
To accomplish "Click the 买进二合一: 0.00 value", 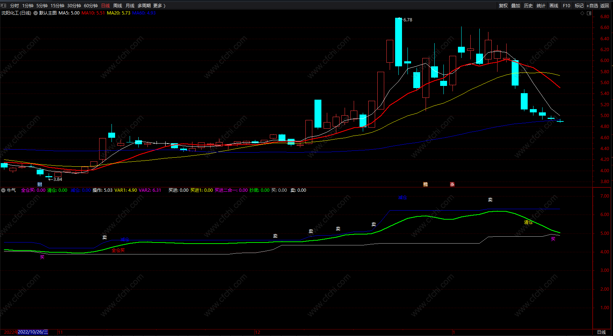I will tap(231, 190).
